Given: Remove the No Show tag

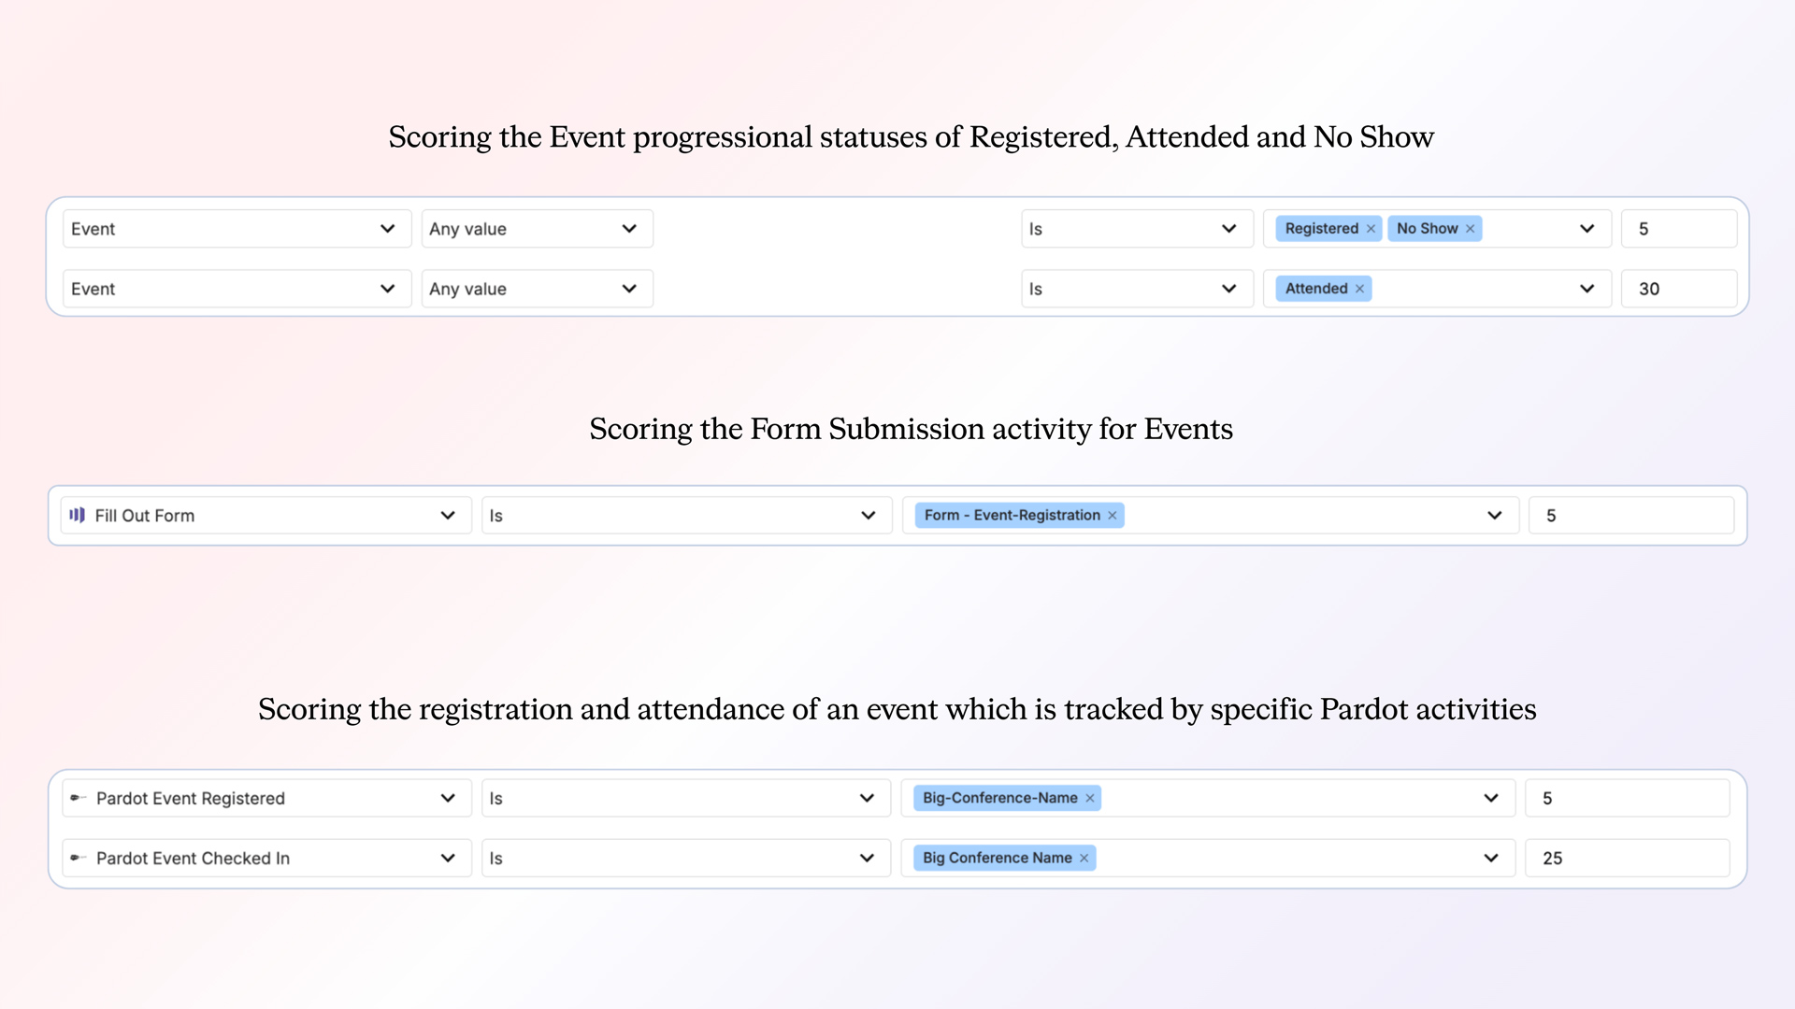Looking at the screenshot, I should coord(1470,229).
